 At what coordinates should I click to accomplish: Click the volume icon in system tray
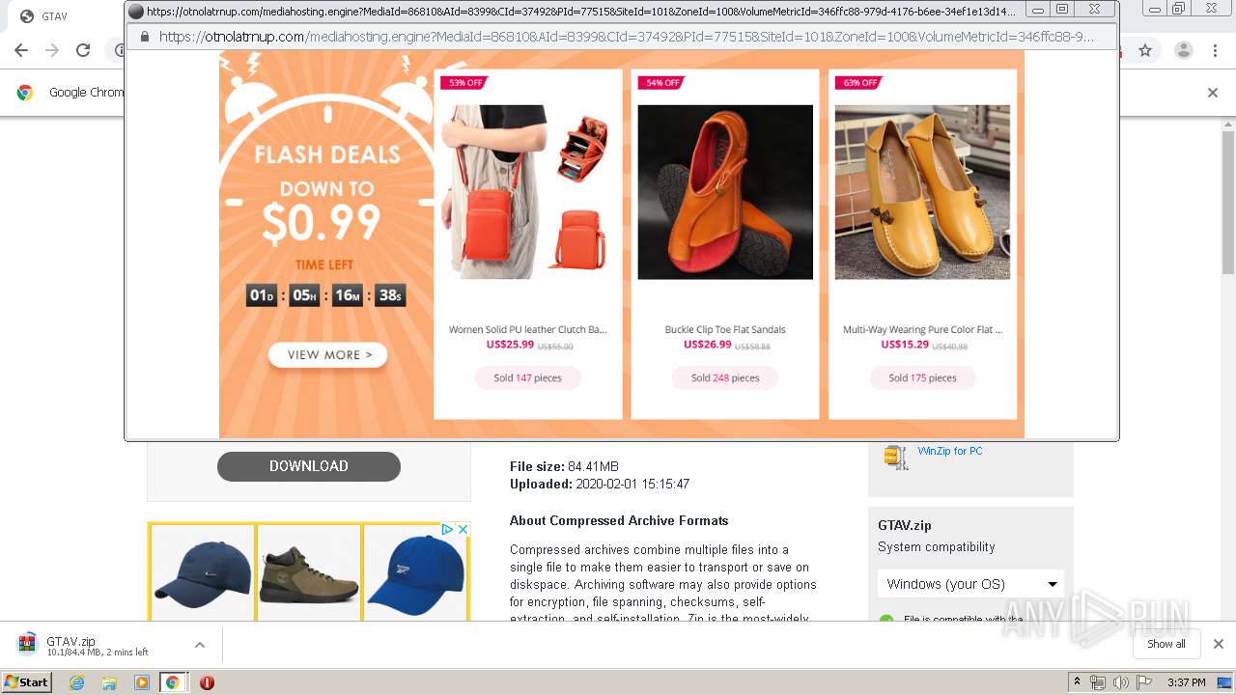[x=1121, y=682]
